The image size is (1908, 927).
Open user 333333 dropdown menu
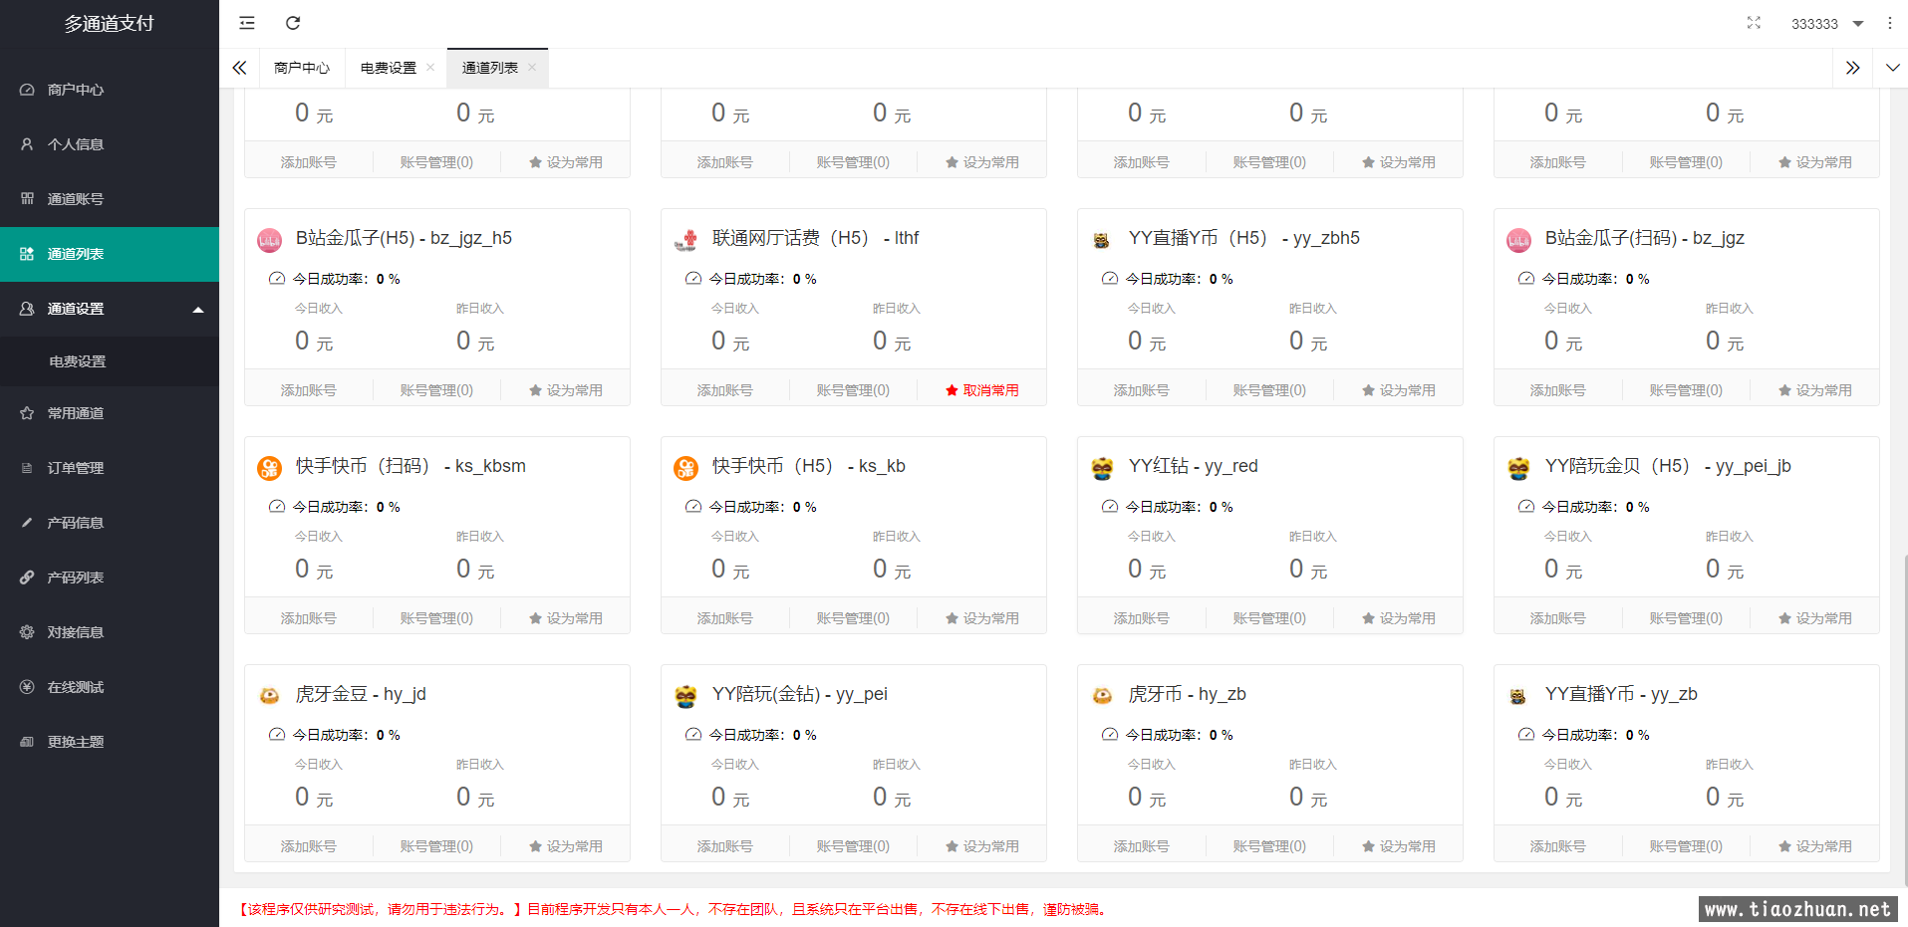(x=1827, y=24)
